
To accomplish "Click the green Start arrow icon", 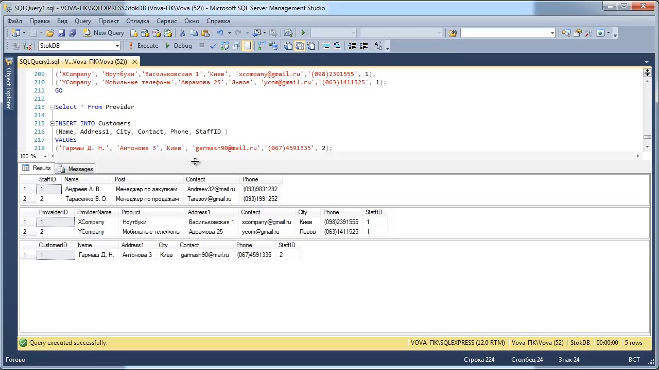I will coord(303,33).
